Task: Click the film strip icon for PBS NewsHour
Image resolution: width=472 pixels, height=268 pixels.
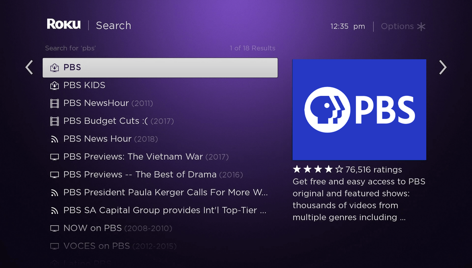Action: pos(55,103)
